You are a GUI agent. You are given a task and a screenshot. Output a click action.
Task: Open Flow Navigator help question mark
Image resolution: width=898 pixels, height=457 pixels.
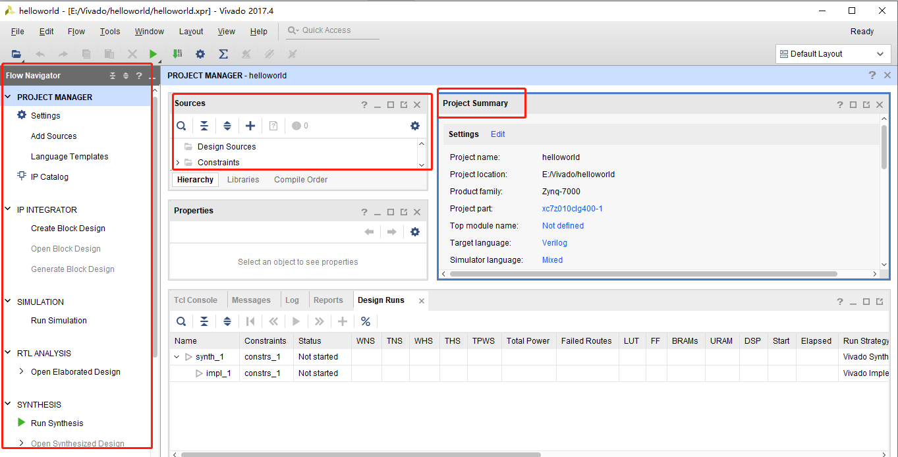[x=139, y=76]
